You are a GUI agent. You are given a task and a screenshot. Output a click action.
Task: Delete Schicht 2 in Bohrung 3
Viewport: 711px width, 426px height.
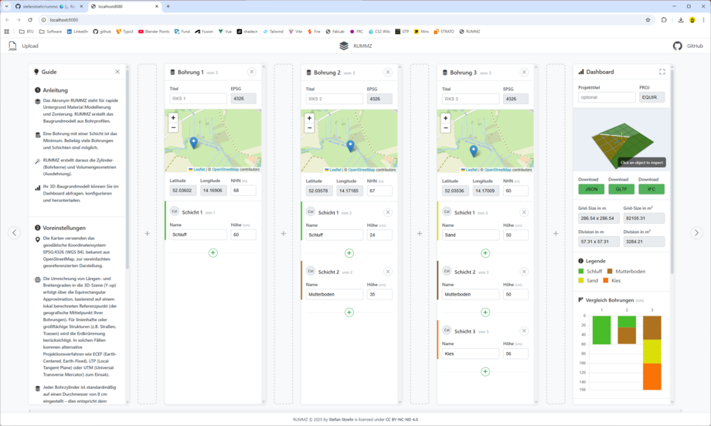(x=524, y=272)
